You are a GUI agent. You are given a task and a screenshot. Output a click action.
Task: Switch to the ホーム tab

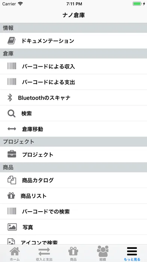pos(15,254)
